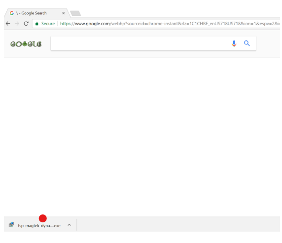Expand download options chevron for fsp-magtek exe
282x243 pixels.
tap(69, 225)
